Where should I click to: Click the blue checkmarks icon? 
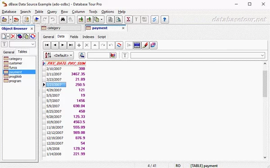154,19
